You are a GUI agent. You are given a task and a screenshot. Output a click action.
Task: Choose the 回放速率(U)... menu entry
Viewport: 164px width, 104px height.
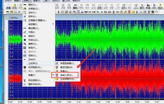(x=39, y=80)
